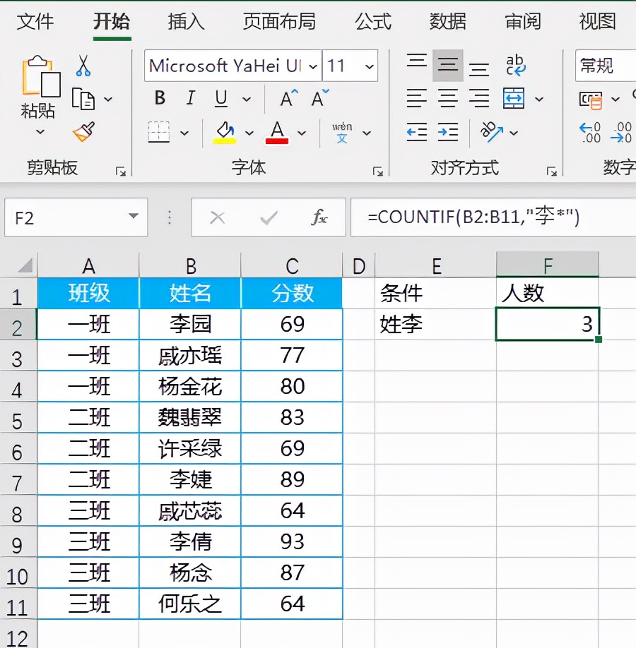Toggle the Center horizontal alignment button
This screenshot has width=636, height=648.
448,99
